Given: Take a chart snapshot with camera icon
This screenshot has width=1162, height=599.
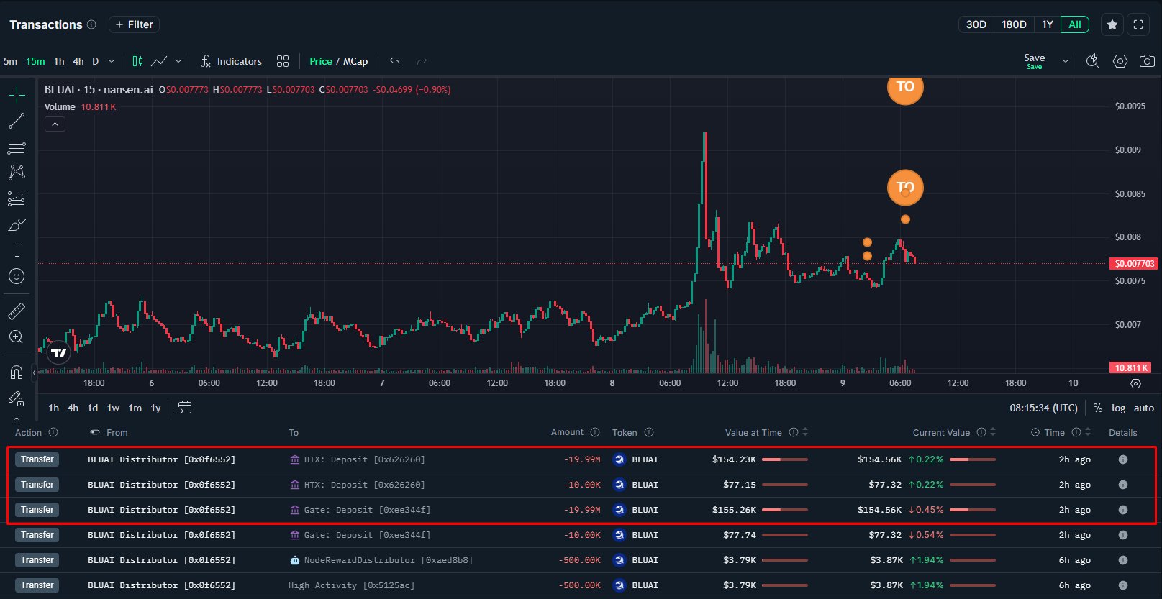Looking at the screenshot, I should click(1147, 61).
